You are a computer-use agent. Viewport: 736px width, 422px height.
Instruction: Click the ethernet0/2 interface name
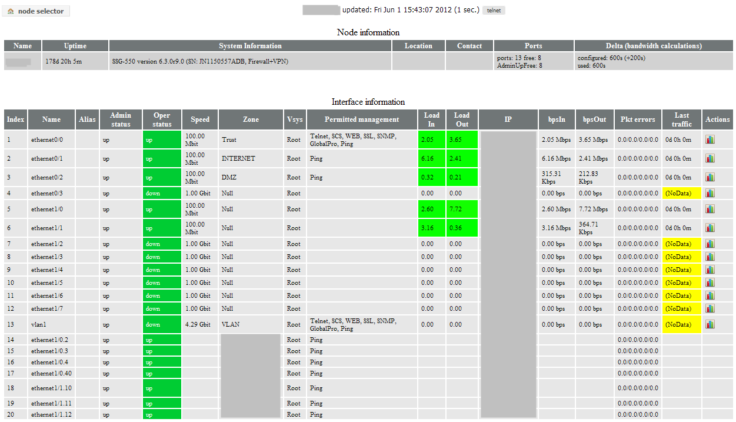47,177
